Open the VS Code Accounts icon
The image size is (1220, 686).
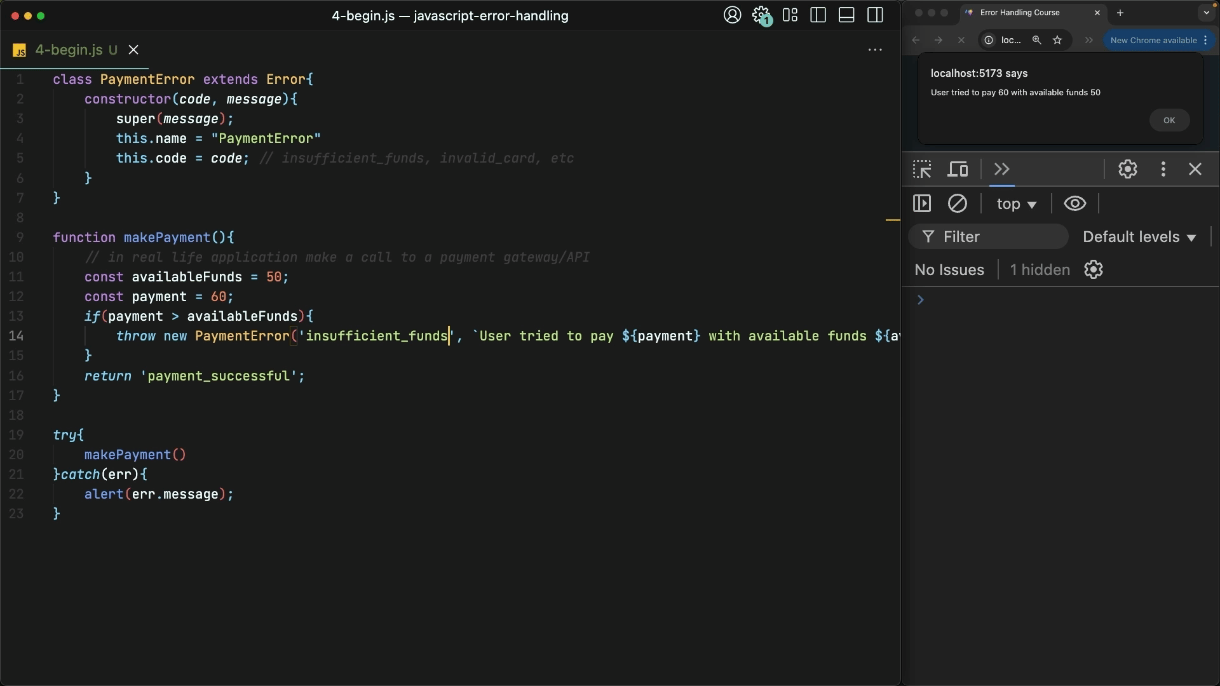[x=732, y=15]
